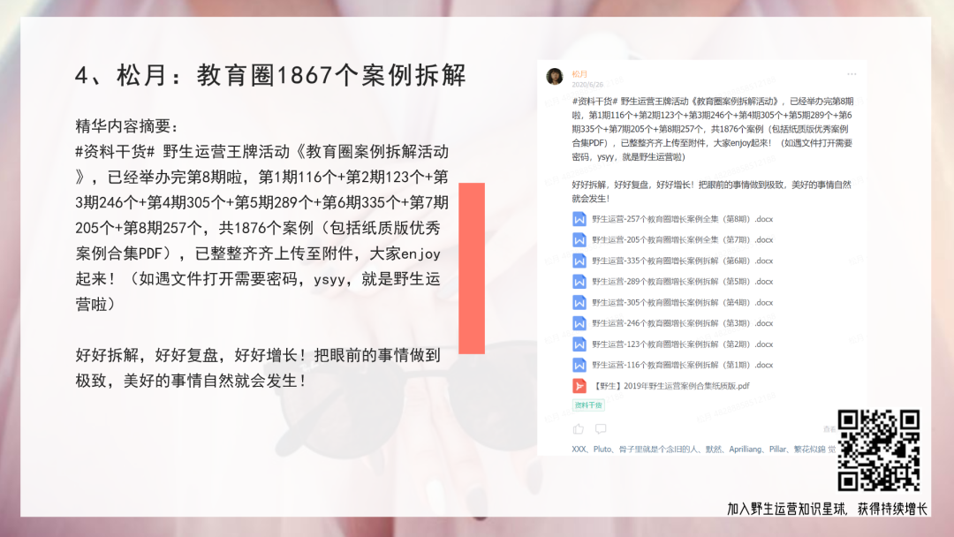954x537 pixels.
Task: Click the post date 2020/6/26
Action: point(587,85)
